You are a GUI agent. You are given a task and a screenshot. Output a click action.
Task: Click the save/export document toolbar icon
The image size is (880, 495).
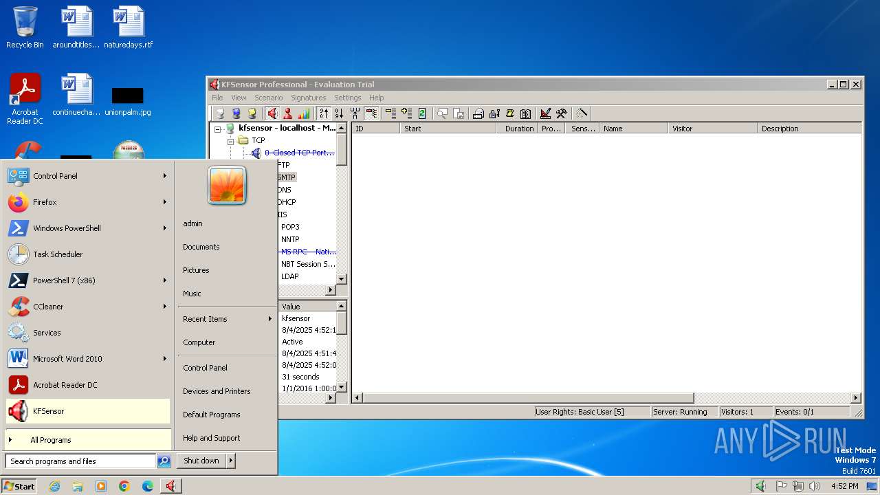(459, 113)
